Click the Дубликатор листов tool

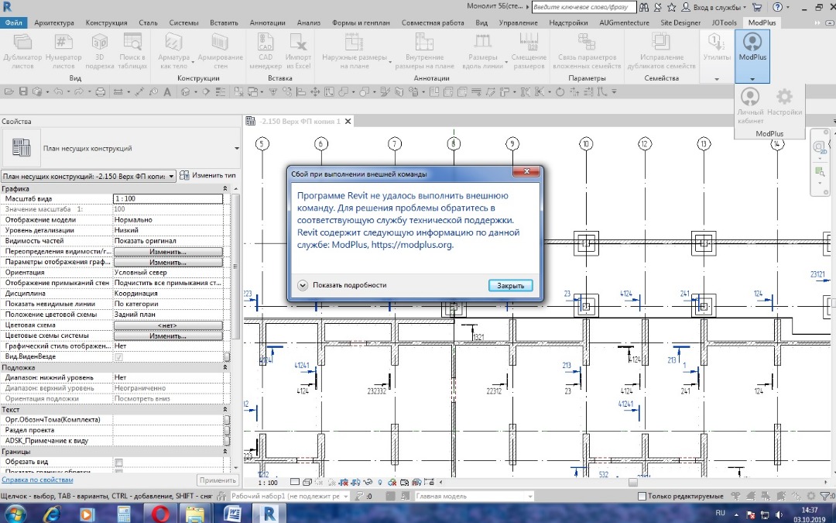[x=22, y=51]
